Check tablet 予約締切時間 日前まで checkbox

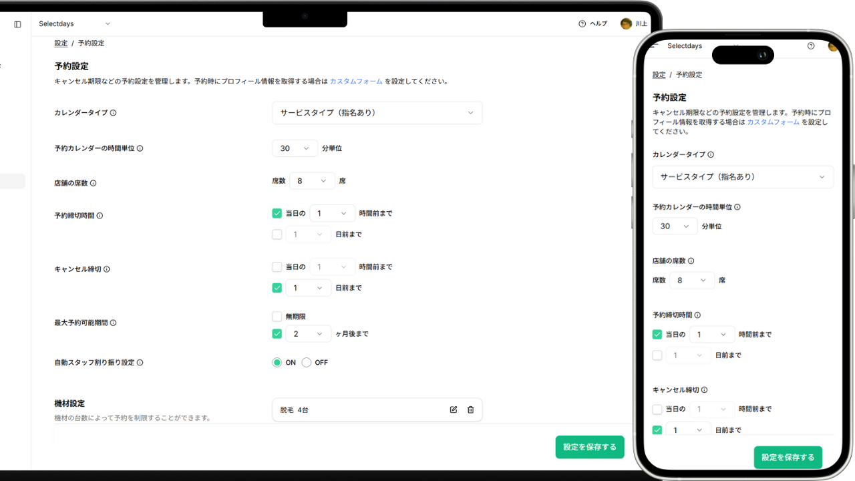click(277, 234)
